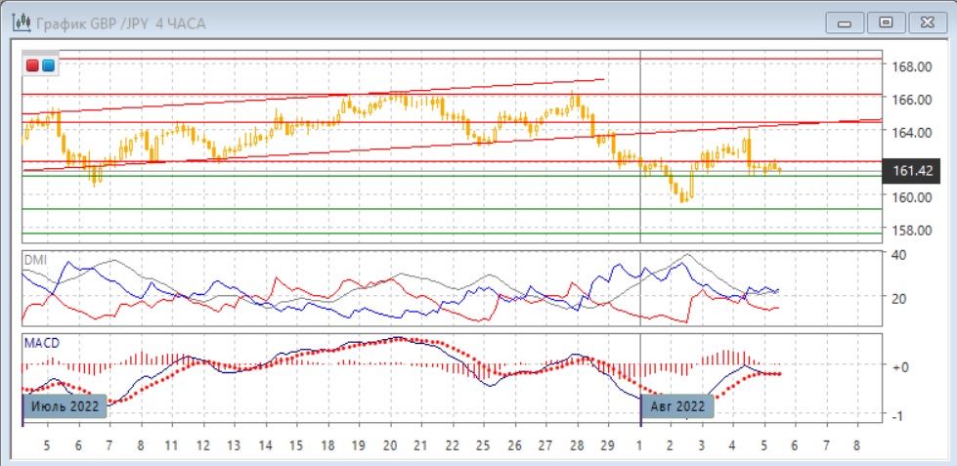Viewport: 957px width, 466px height.
Task: Select the DMI indicator label
Action: click(35, 262)
